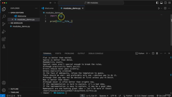Switch to the Problems panel tab
This screenshot has width=172, height=97.
pos(69,53)
